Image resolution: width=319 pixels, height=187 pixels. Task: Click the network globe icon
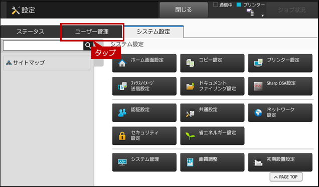pyautogui.click(x=258, y=113)
